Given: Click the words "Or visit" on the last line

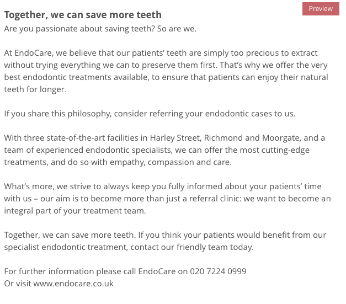Looking at the screenshot, I should coord(18,284).
